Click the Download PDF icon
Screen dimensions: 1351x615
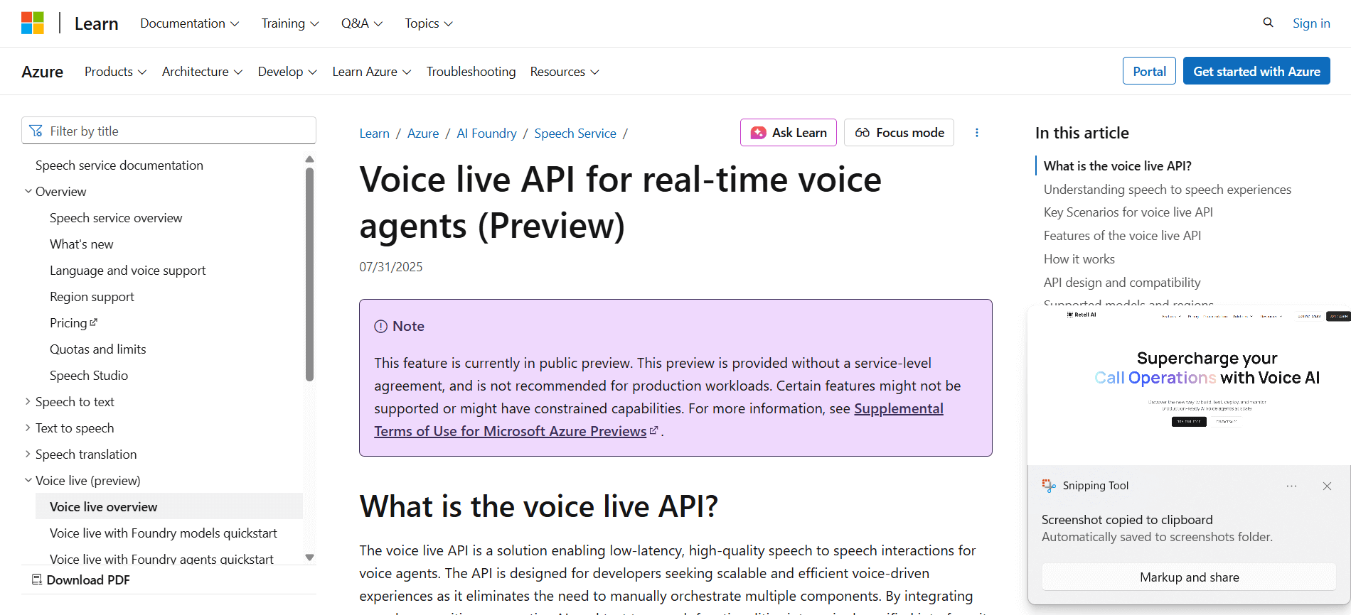(37, 579)
